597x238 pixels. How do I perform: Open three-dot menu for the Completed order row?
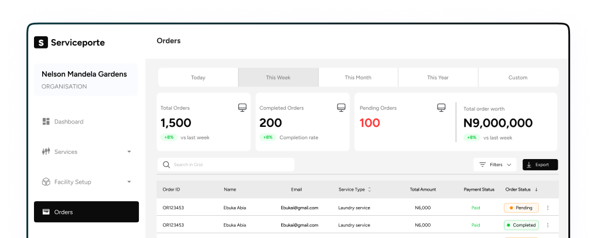pos(548,225)
